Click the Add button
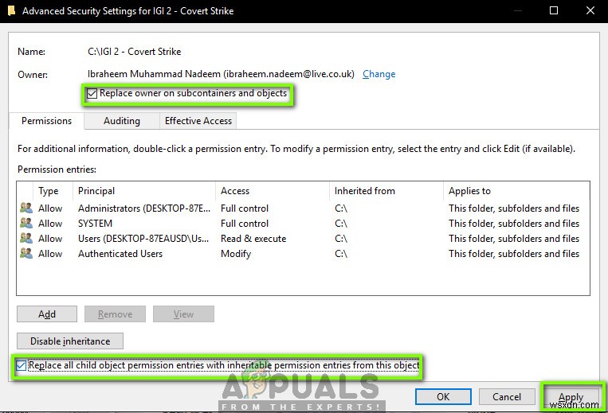 [47, 314]
